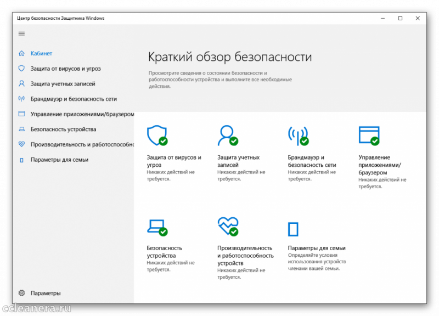Select Безопасность устройства in sidebar
This screenshot has height=316, width=439.
63,129
